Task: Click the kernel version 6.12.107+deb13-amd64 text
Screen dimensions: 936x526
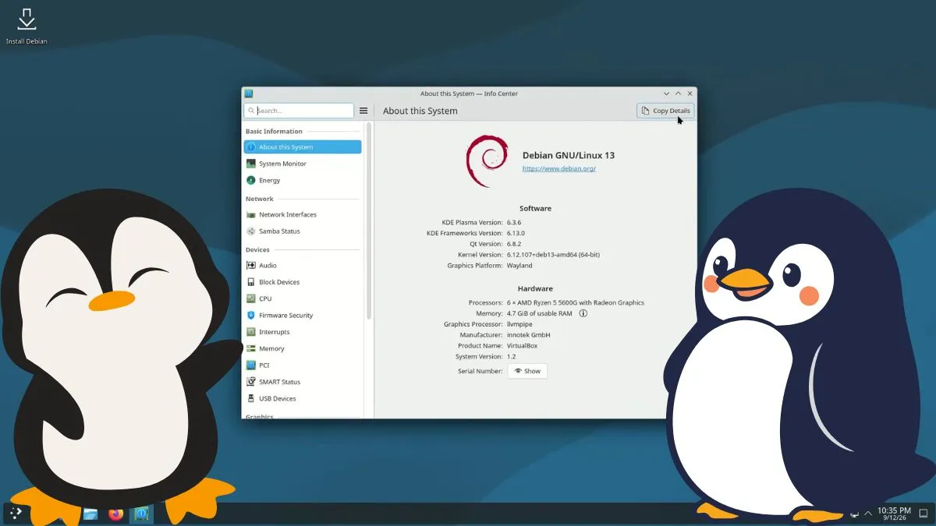Action: 553,255
